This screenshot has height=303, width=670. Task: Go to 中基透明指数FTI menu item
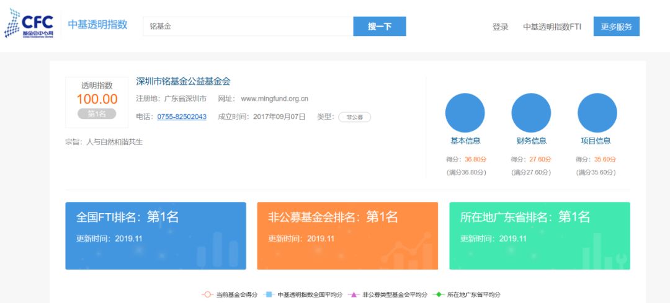pyautogui.click(x=552, y=27)
